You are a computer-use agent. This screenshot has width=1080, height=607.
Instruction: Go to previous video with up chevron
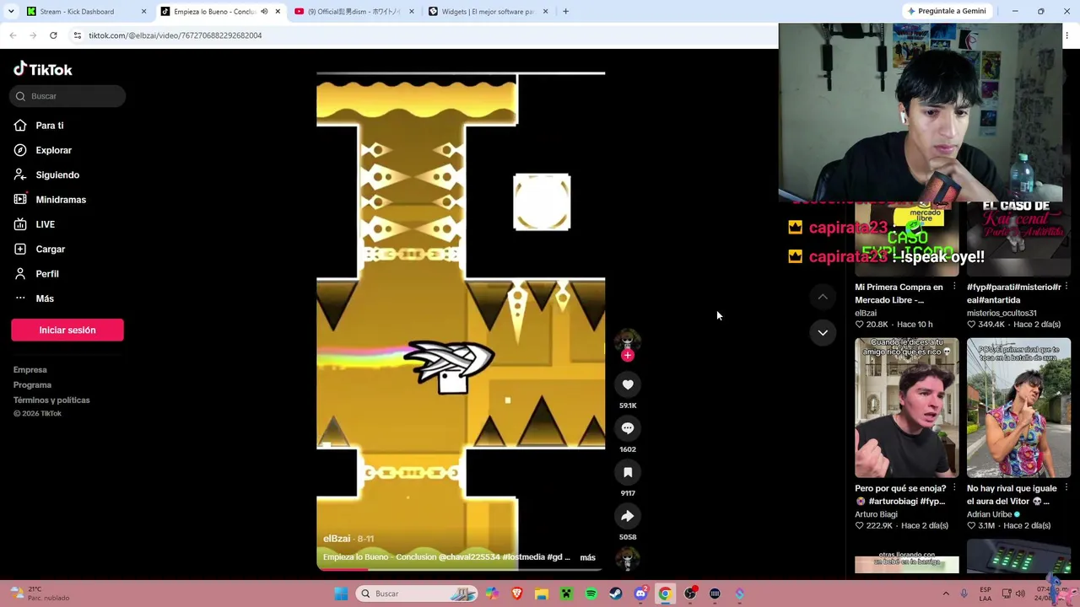click(x=823, y=297)
